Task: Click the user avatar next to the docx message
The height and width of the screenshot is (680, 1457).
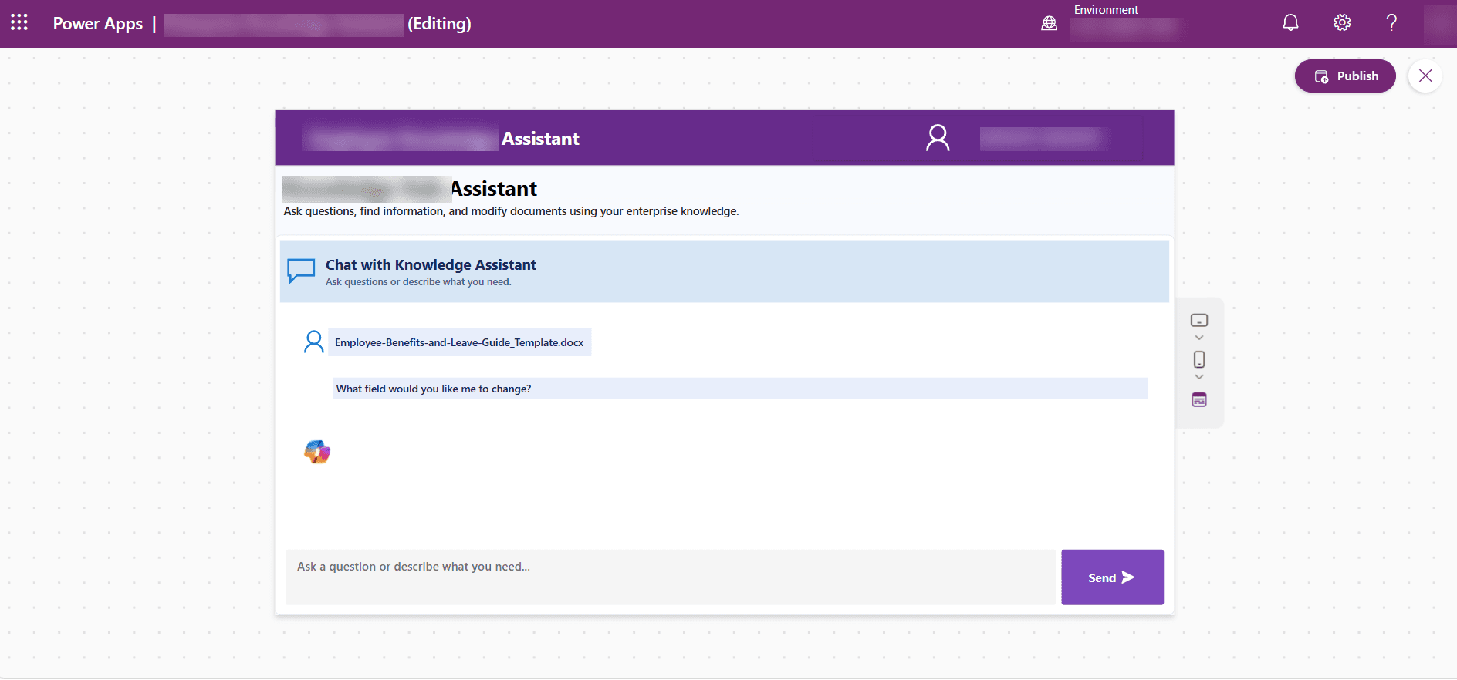Action: pyautogui.click(x=314, y=342)
